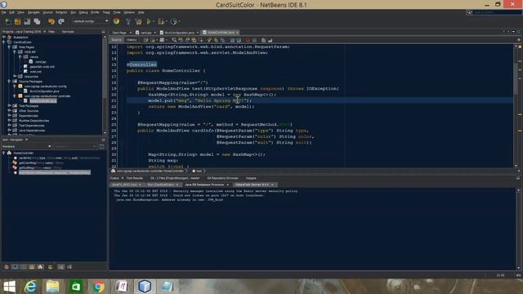Screen dimensions: 523x294
Task: Select web.xml in the Projects tree
Action: coord(35,72)
